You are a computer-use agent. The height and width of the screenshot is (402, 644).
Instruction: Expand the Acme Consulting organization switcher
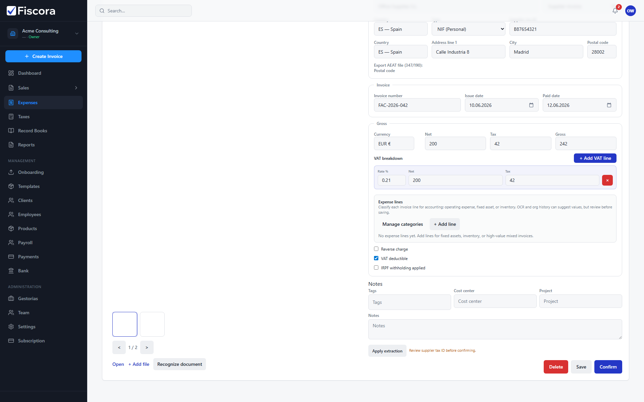pos(77,33)
